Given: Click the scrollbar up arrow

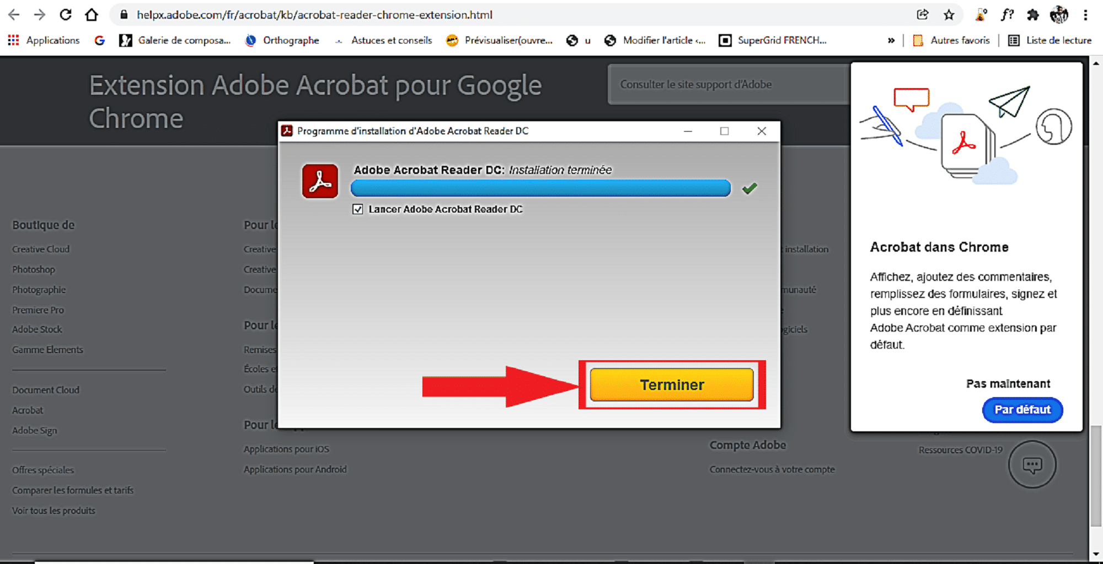Looking at the screenshot, I should [1096, 63].
